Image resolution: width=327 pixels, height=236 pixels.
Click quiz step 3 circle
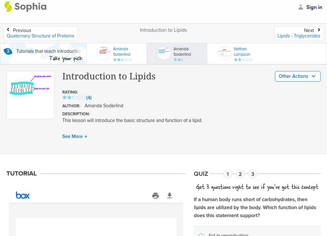253,174
